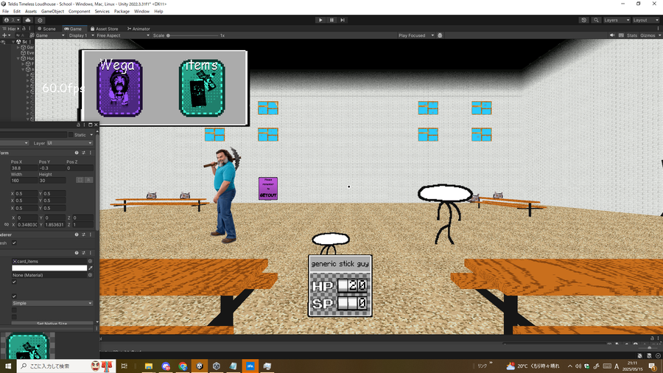Adjust the Game view Scale slider
The image size is (663, 373).
[192, 35]
